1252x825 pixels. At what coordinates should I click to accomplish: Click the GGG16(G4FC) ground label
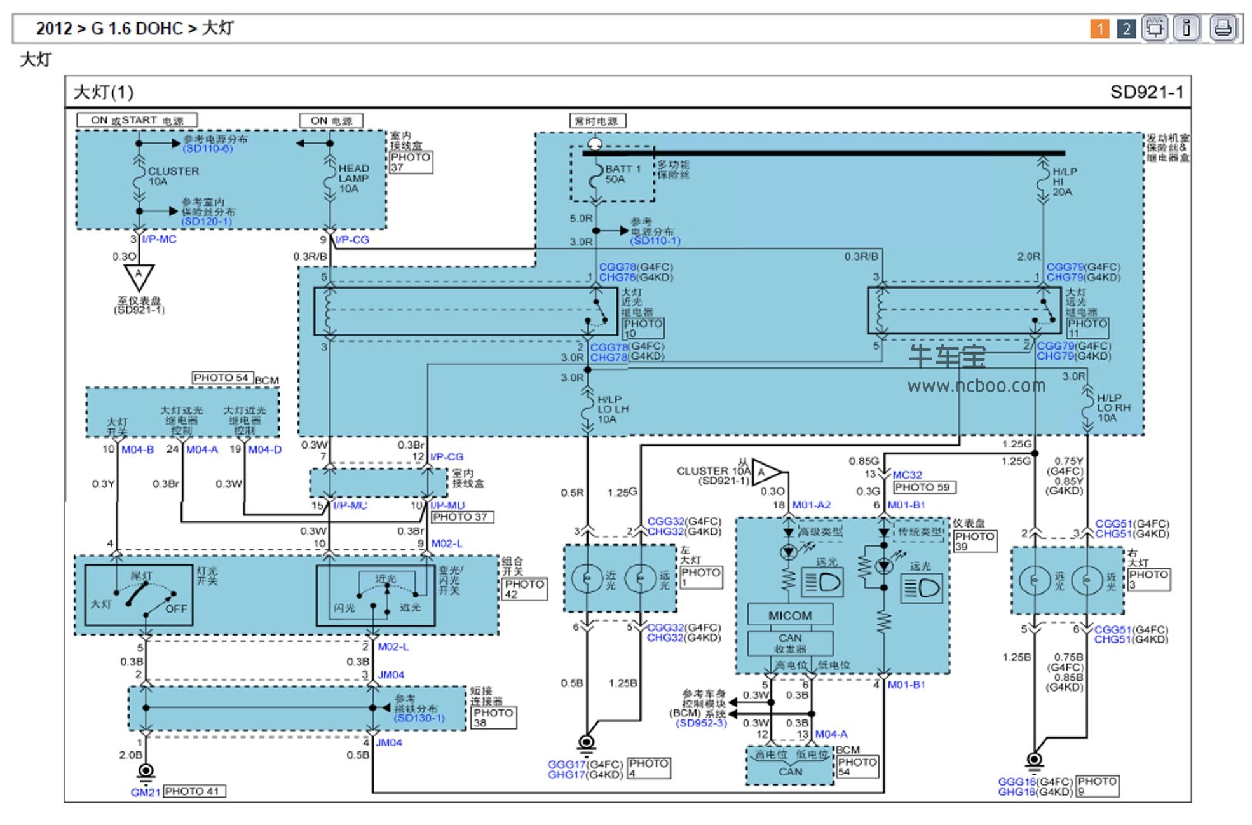coord(1035,782)
